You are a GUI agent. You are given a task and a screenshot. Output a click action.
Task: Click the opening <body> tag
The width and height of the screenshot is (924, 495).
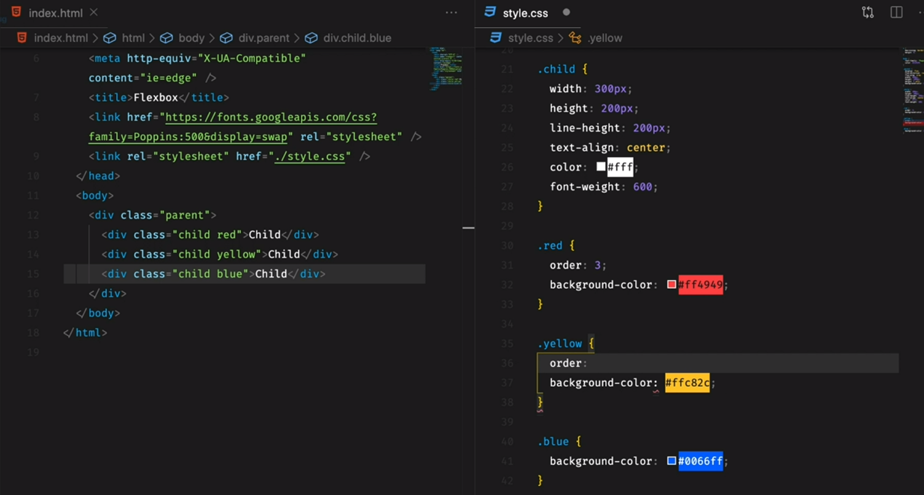pyautogui.click(x=95, y=195)
